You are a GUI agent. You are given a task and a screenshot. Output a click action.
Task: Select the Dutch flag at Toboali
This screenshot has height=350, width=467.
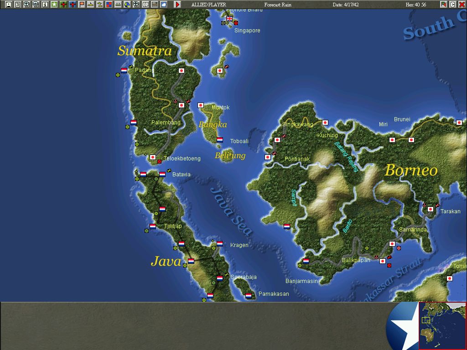[220, 139]
